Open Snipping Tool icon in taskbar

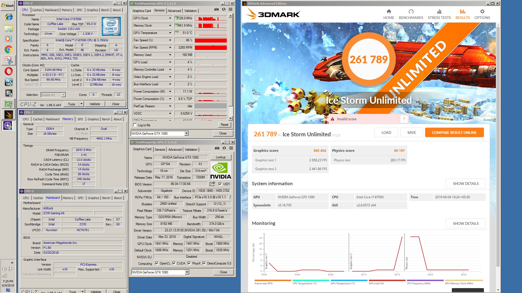[8, 60]
